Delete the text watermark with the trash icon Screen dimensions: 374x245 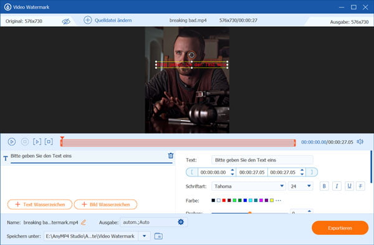[171, 155]
